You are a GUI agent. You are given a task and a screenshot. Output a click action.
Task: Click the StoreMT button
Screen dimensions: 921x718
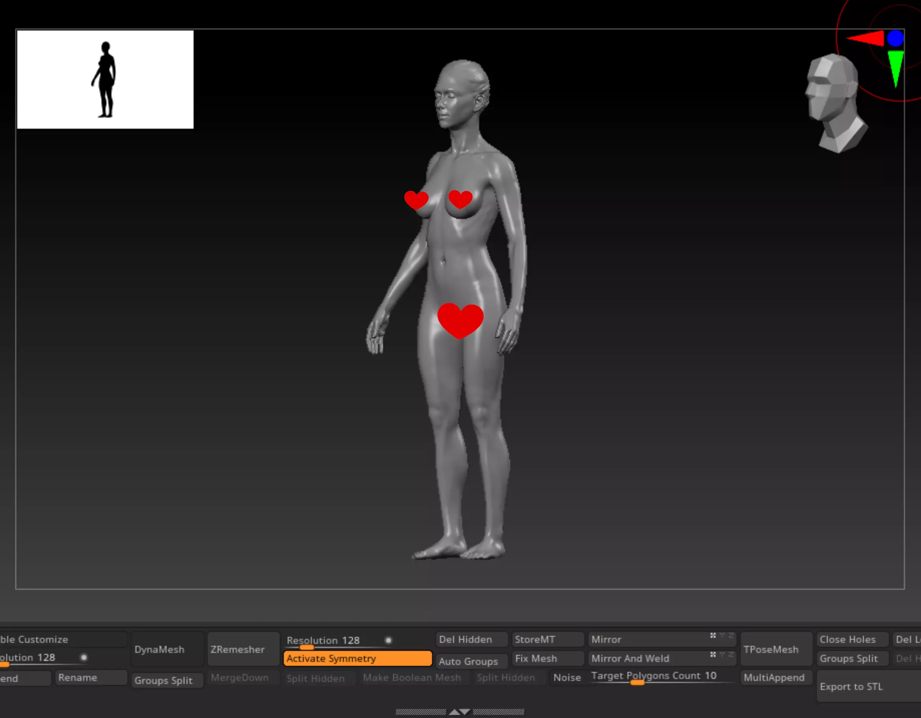[x=548, y=639]
